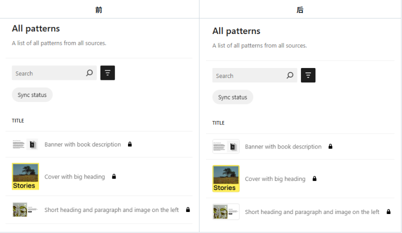
Task: Click lock icon beside Banner with book description, left panel
Action: 130,144
